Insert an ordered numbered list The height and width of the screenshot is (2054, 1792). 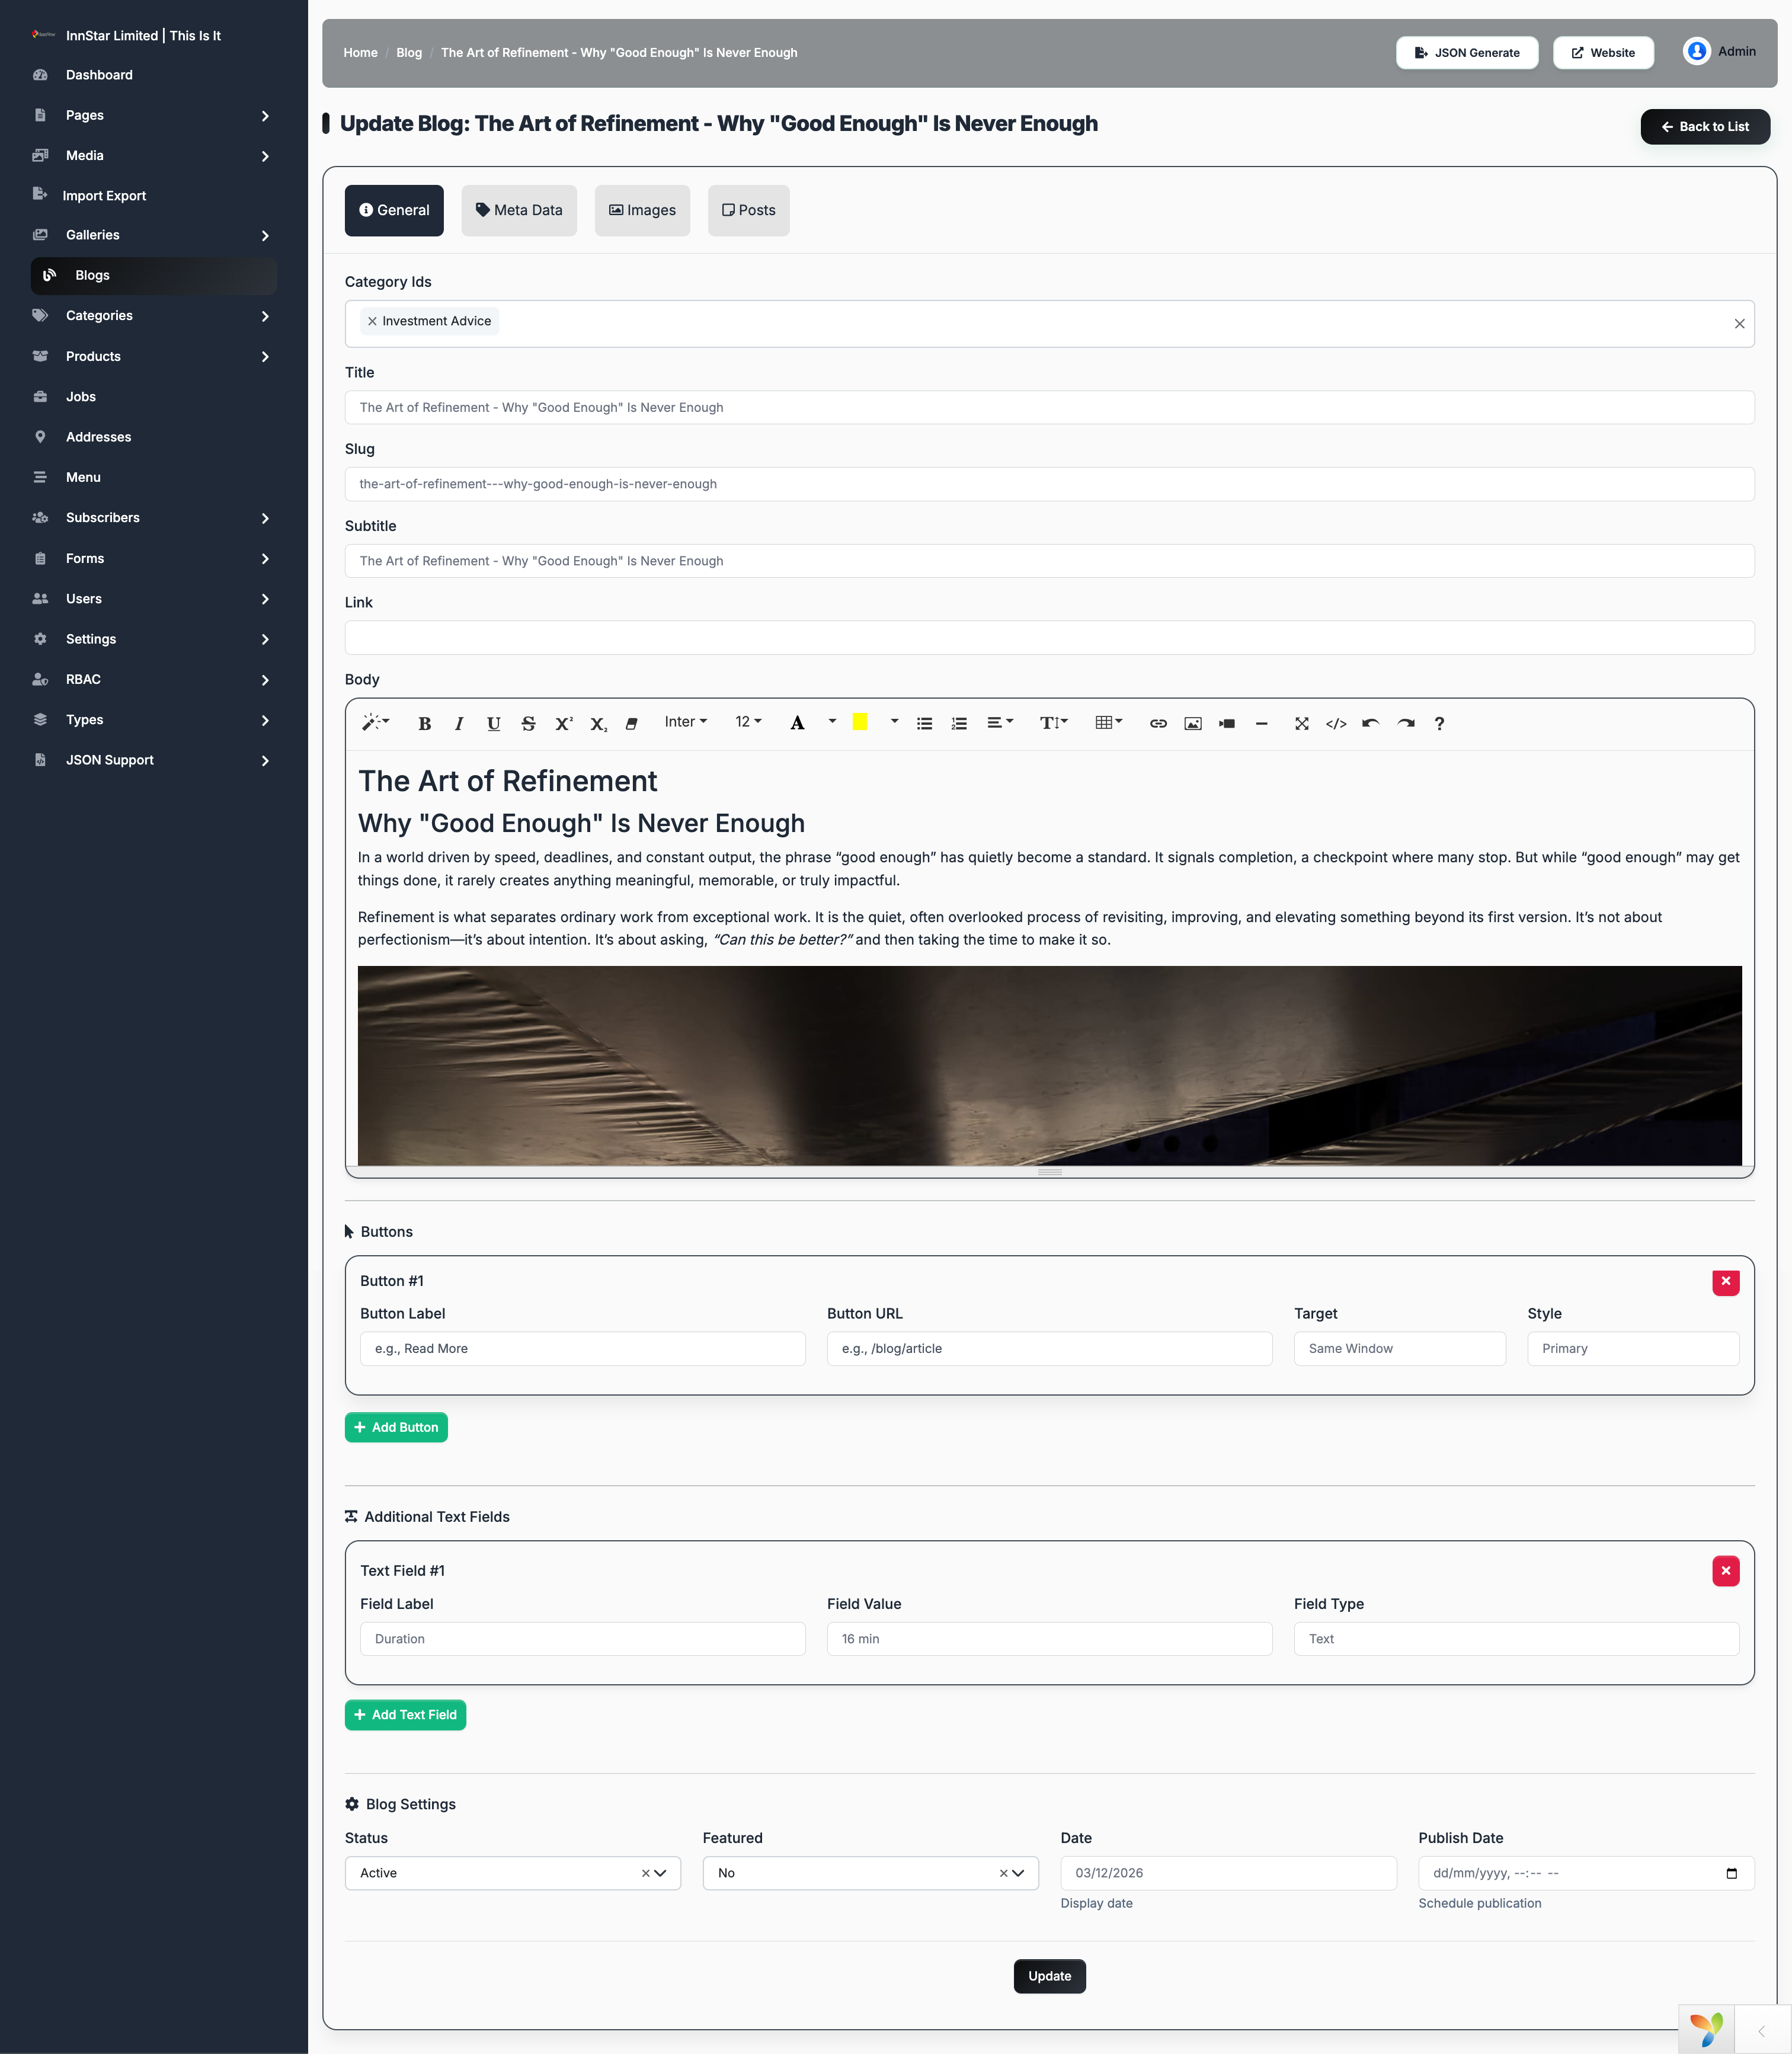click(959, 723)
